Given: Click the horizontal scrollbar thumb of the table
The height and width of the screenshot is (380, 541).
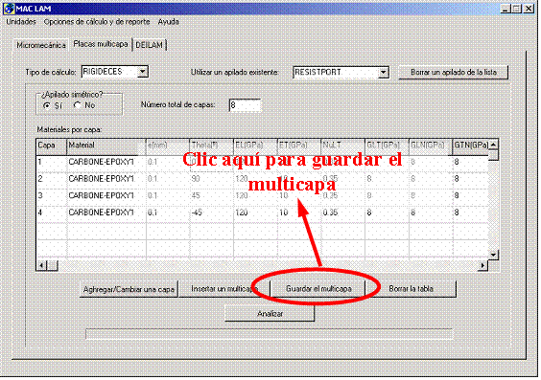Looking at the screenshot, I should [52, 265].
